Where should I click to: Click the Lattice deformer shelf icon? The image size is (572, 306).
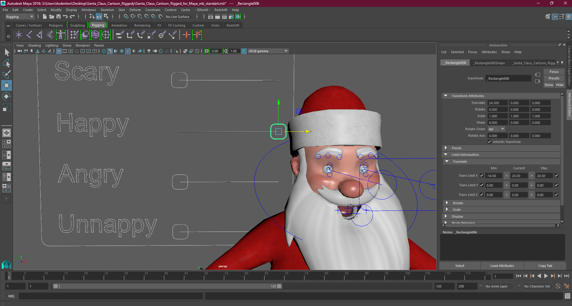95,35
